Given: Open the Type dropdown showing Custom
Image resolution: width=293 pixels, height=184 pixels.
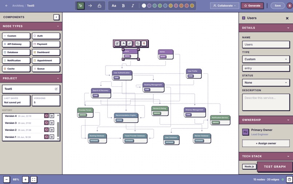Looking at the screenshot, I should pyautogui.click(x=266, y=59).
